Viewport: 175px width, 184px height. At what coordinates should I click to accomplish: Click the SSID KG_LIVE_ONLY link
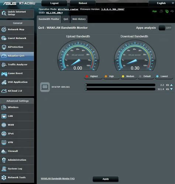point(55,13)
